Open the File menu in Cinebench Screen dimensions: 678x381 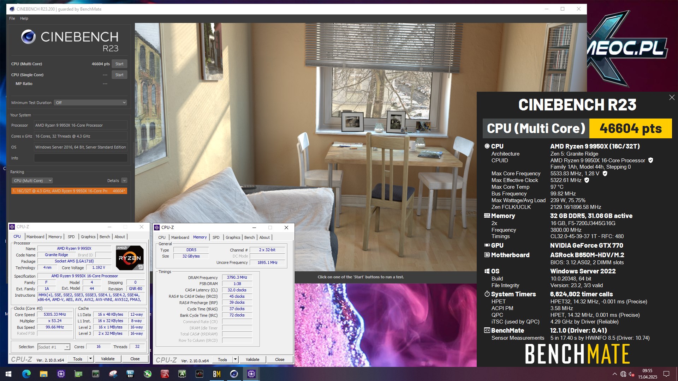point(12,18)
